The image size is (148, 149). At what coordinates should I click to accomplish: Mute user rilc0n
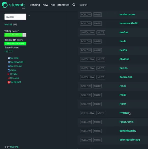(97, 104)
